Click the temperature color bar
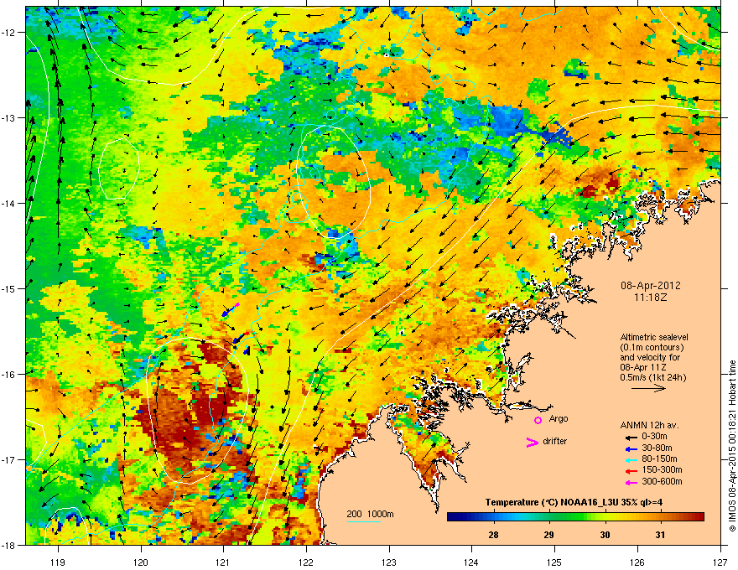Viewport: 738px width, 570px height. tap(575, 517)
